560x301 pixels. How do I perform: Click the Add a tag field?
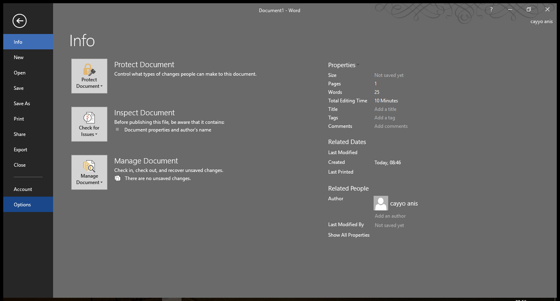[385, 118]
